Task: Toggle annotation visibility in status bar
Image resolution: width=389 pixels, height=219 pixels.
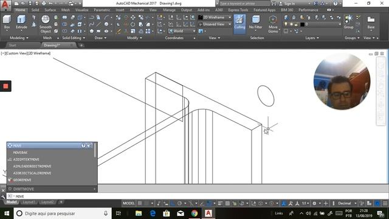Action: click(284, 203)
